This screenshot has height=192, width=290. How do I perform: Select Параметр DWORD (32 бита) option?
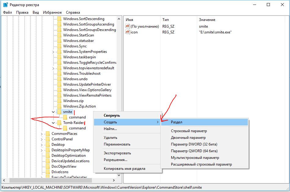194,144
